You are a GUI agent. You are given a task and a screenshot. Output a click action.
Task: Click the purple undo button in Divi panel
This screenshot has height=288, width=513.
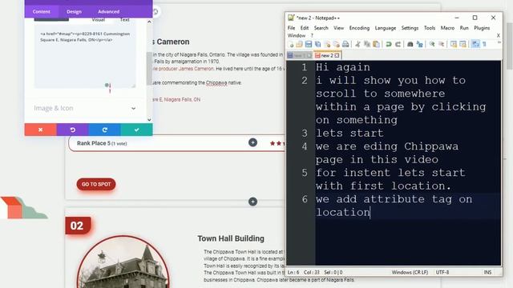pyautogui.click(x=73, y=130)
